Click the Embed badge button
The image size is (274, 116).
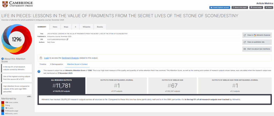tap(256, 7)
